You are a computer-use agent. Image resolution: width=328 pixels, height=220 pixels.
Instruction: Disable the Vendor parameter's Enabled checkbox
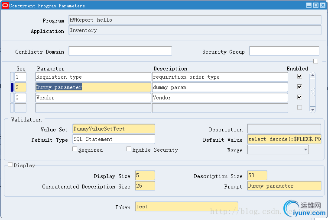pos(299,97)
